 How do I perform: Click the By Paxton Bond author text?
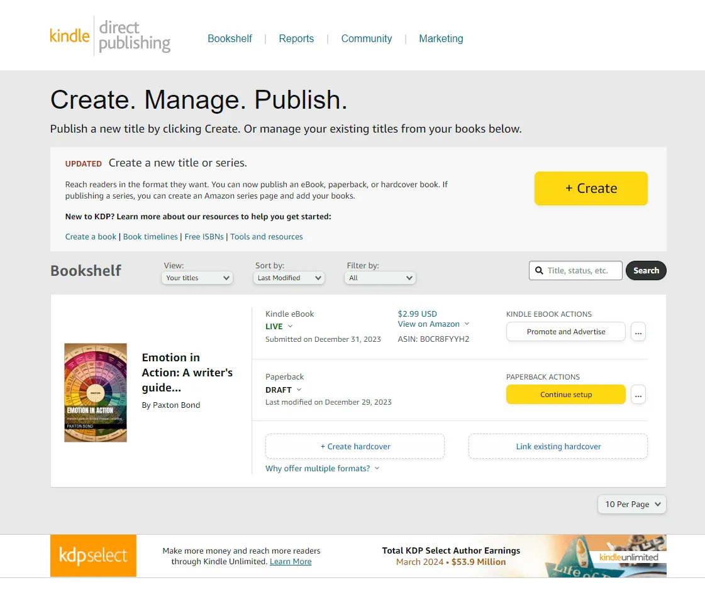[171, 405]
